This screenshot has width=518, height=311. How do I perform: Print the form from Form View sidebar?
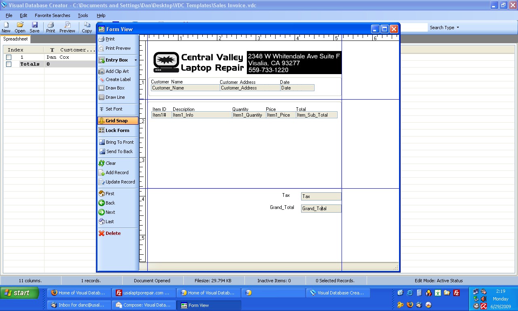point(107,39)
